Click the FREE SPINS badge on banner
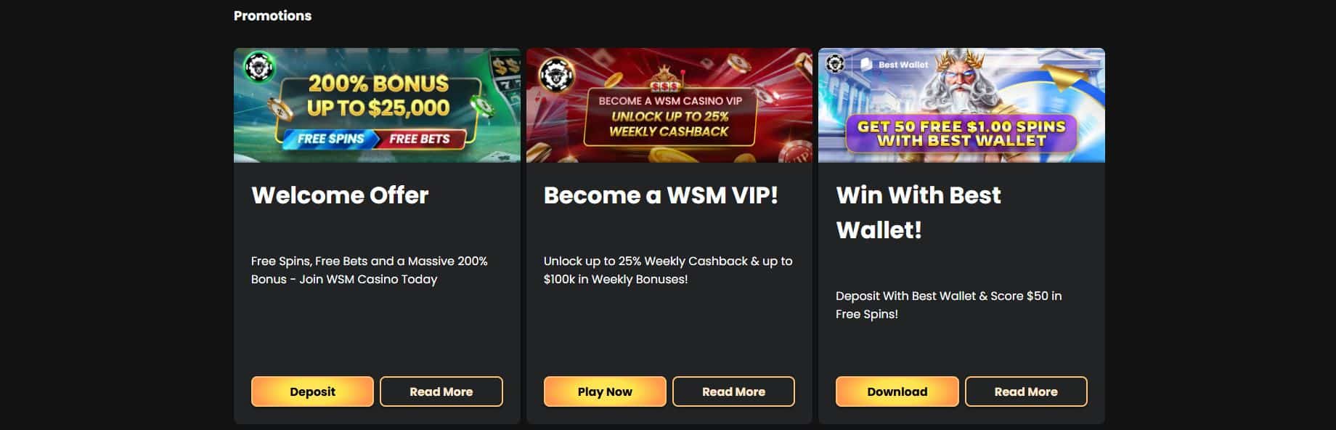 330,139
